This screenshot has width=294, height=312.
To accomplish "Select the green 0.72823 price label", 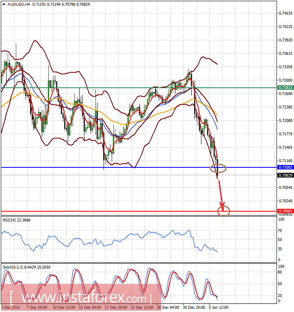I will (x=285, y=88).
